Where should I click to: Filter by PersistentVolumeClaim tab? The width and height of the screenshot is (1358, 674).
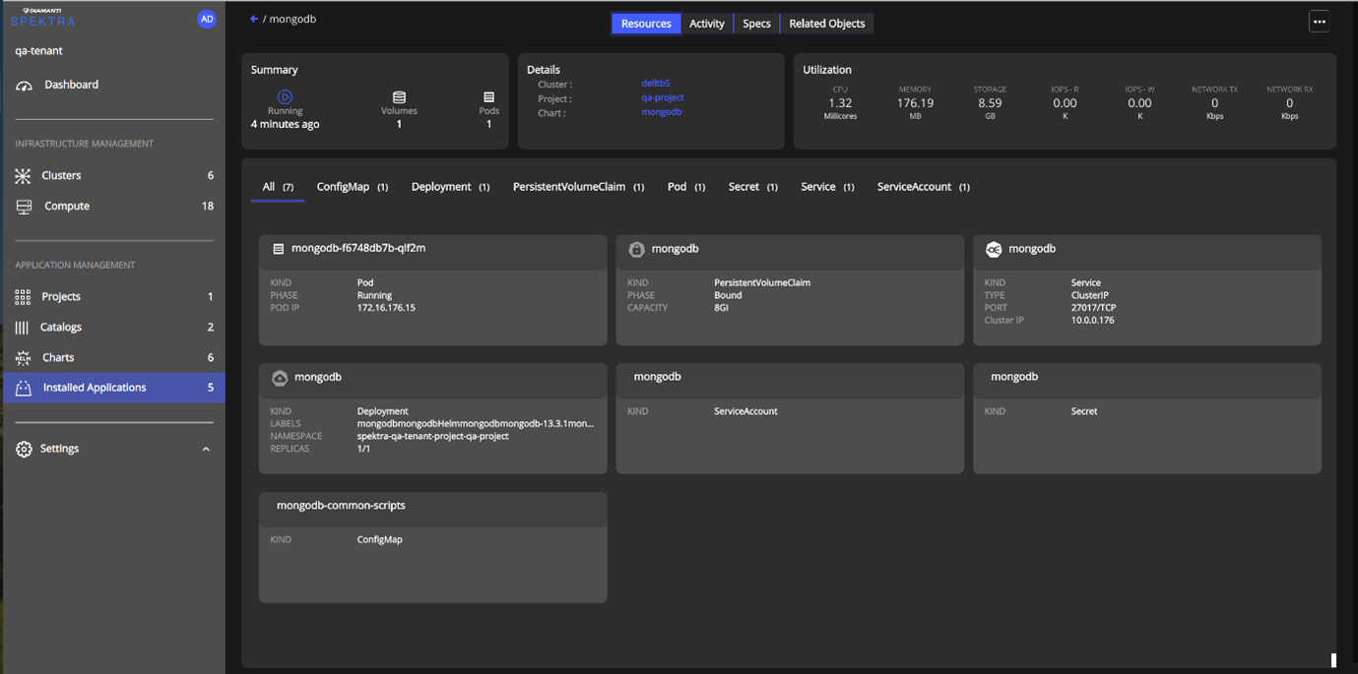pyautogui.click(x=578, y=187)
